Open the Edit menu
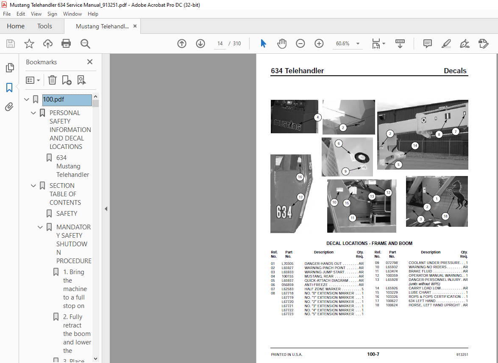Viewport: 498px width, 363px height. tap(21, 14)
